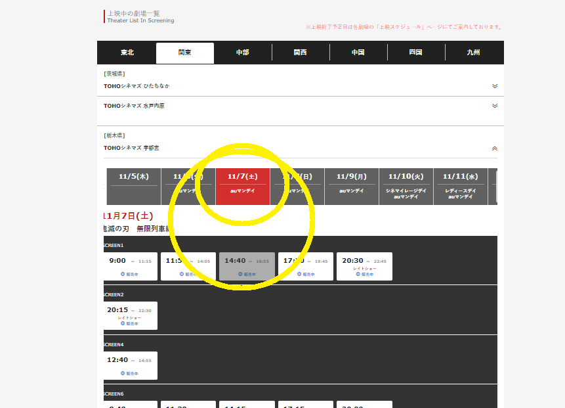Screen dimensions: 565x408
Task: Click the TOHOシネマズ ひたちなか theater name
Action: (x=136, y=86)
